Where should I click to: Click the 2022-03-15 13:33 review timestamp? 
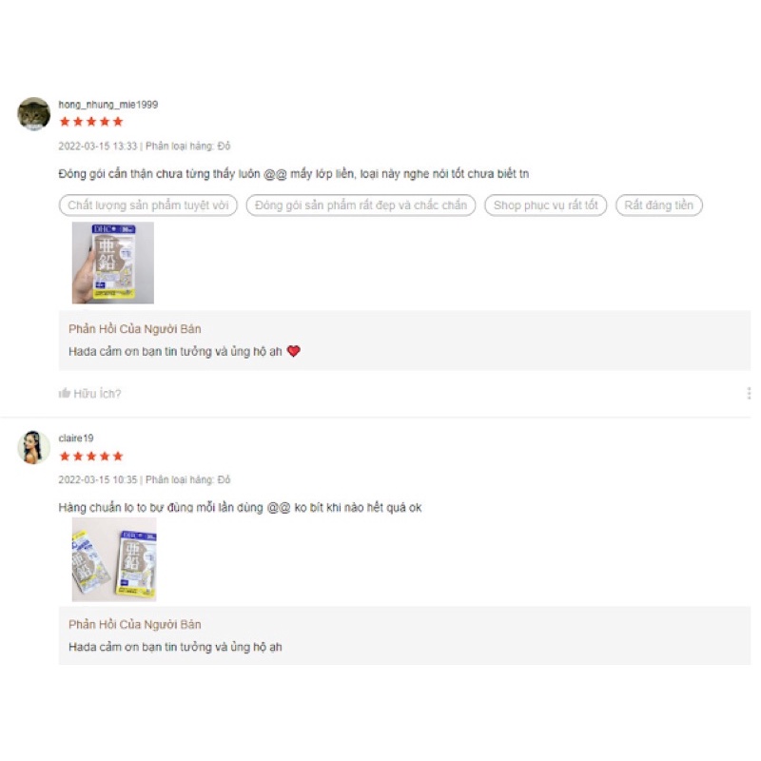coord(98,146)
